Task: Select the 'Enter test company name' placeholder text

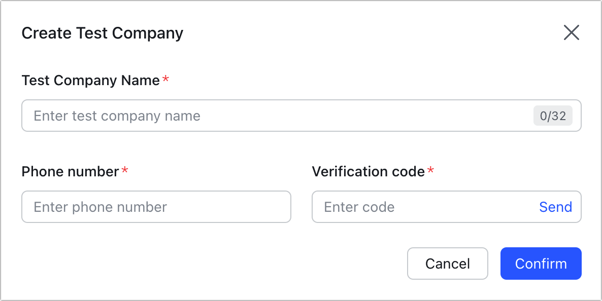Action: coord(117,116)
